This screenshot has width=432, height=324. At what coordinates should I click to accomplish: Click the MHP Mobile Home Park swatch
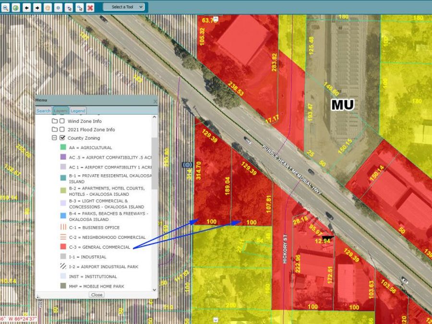63,286
